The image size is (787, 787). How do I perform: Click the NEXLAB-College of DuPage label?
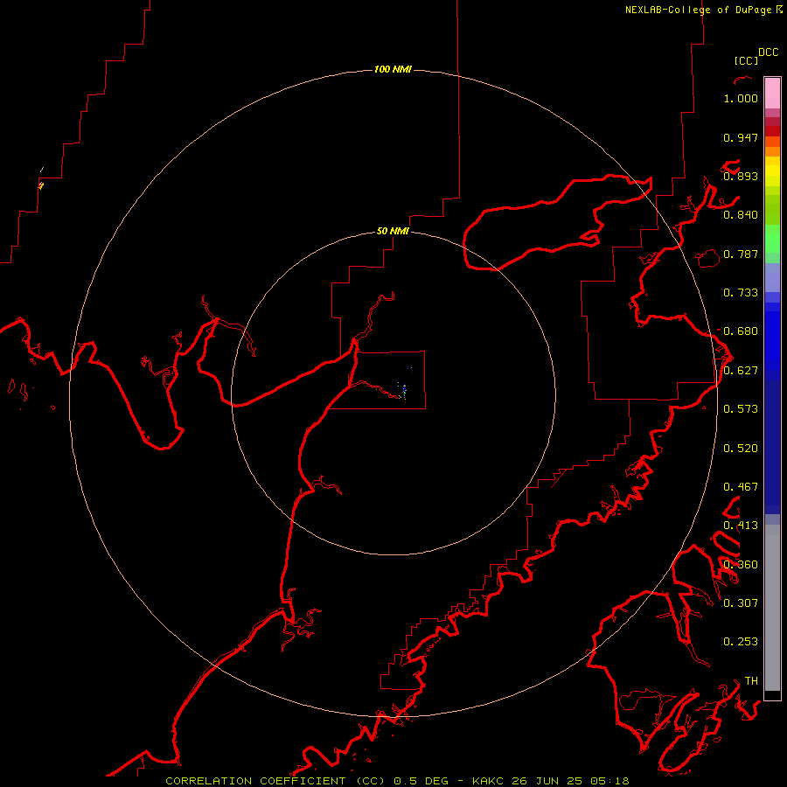click(703, 10)
